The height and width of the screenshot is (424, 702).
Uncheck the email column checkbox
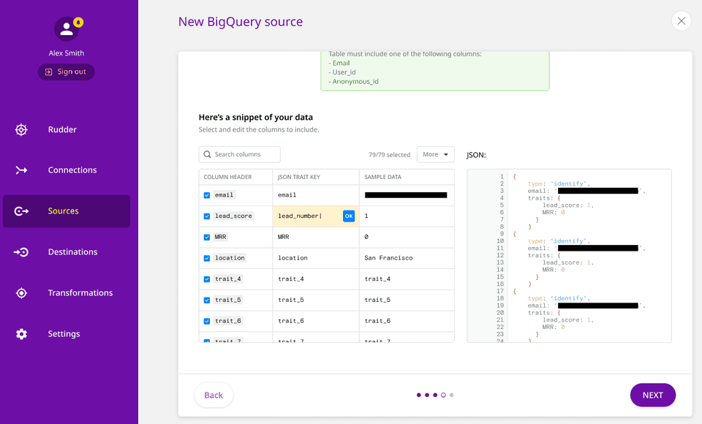point(207,195)
